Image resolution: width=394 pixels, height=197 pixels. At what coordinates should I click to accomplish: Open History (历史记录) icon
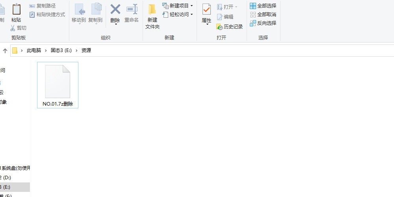220,27
